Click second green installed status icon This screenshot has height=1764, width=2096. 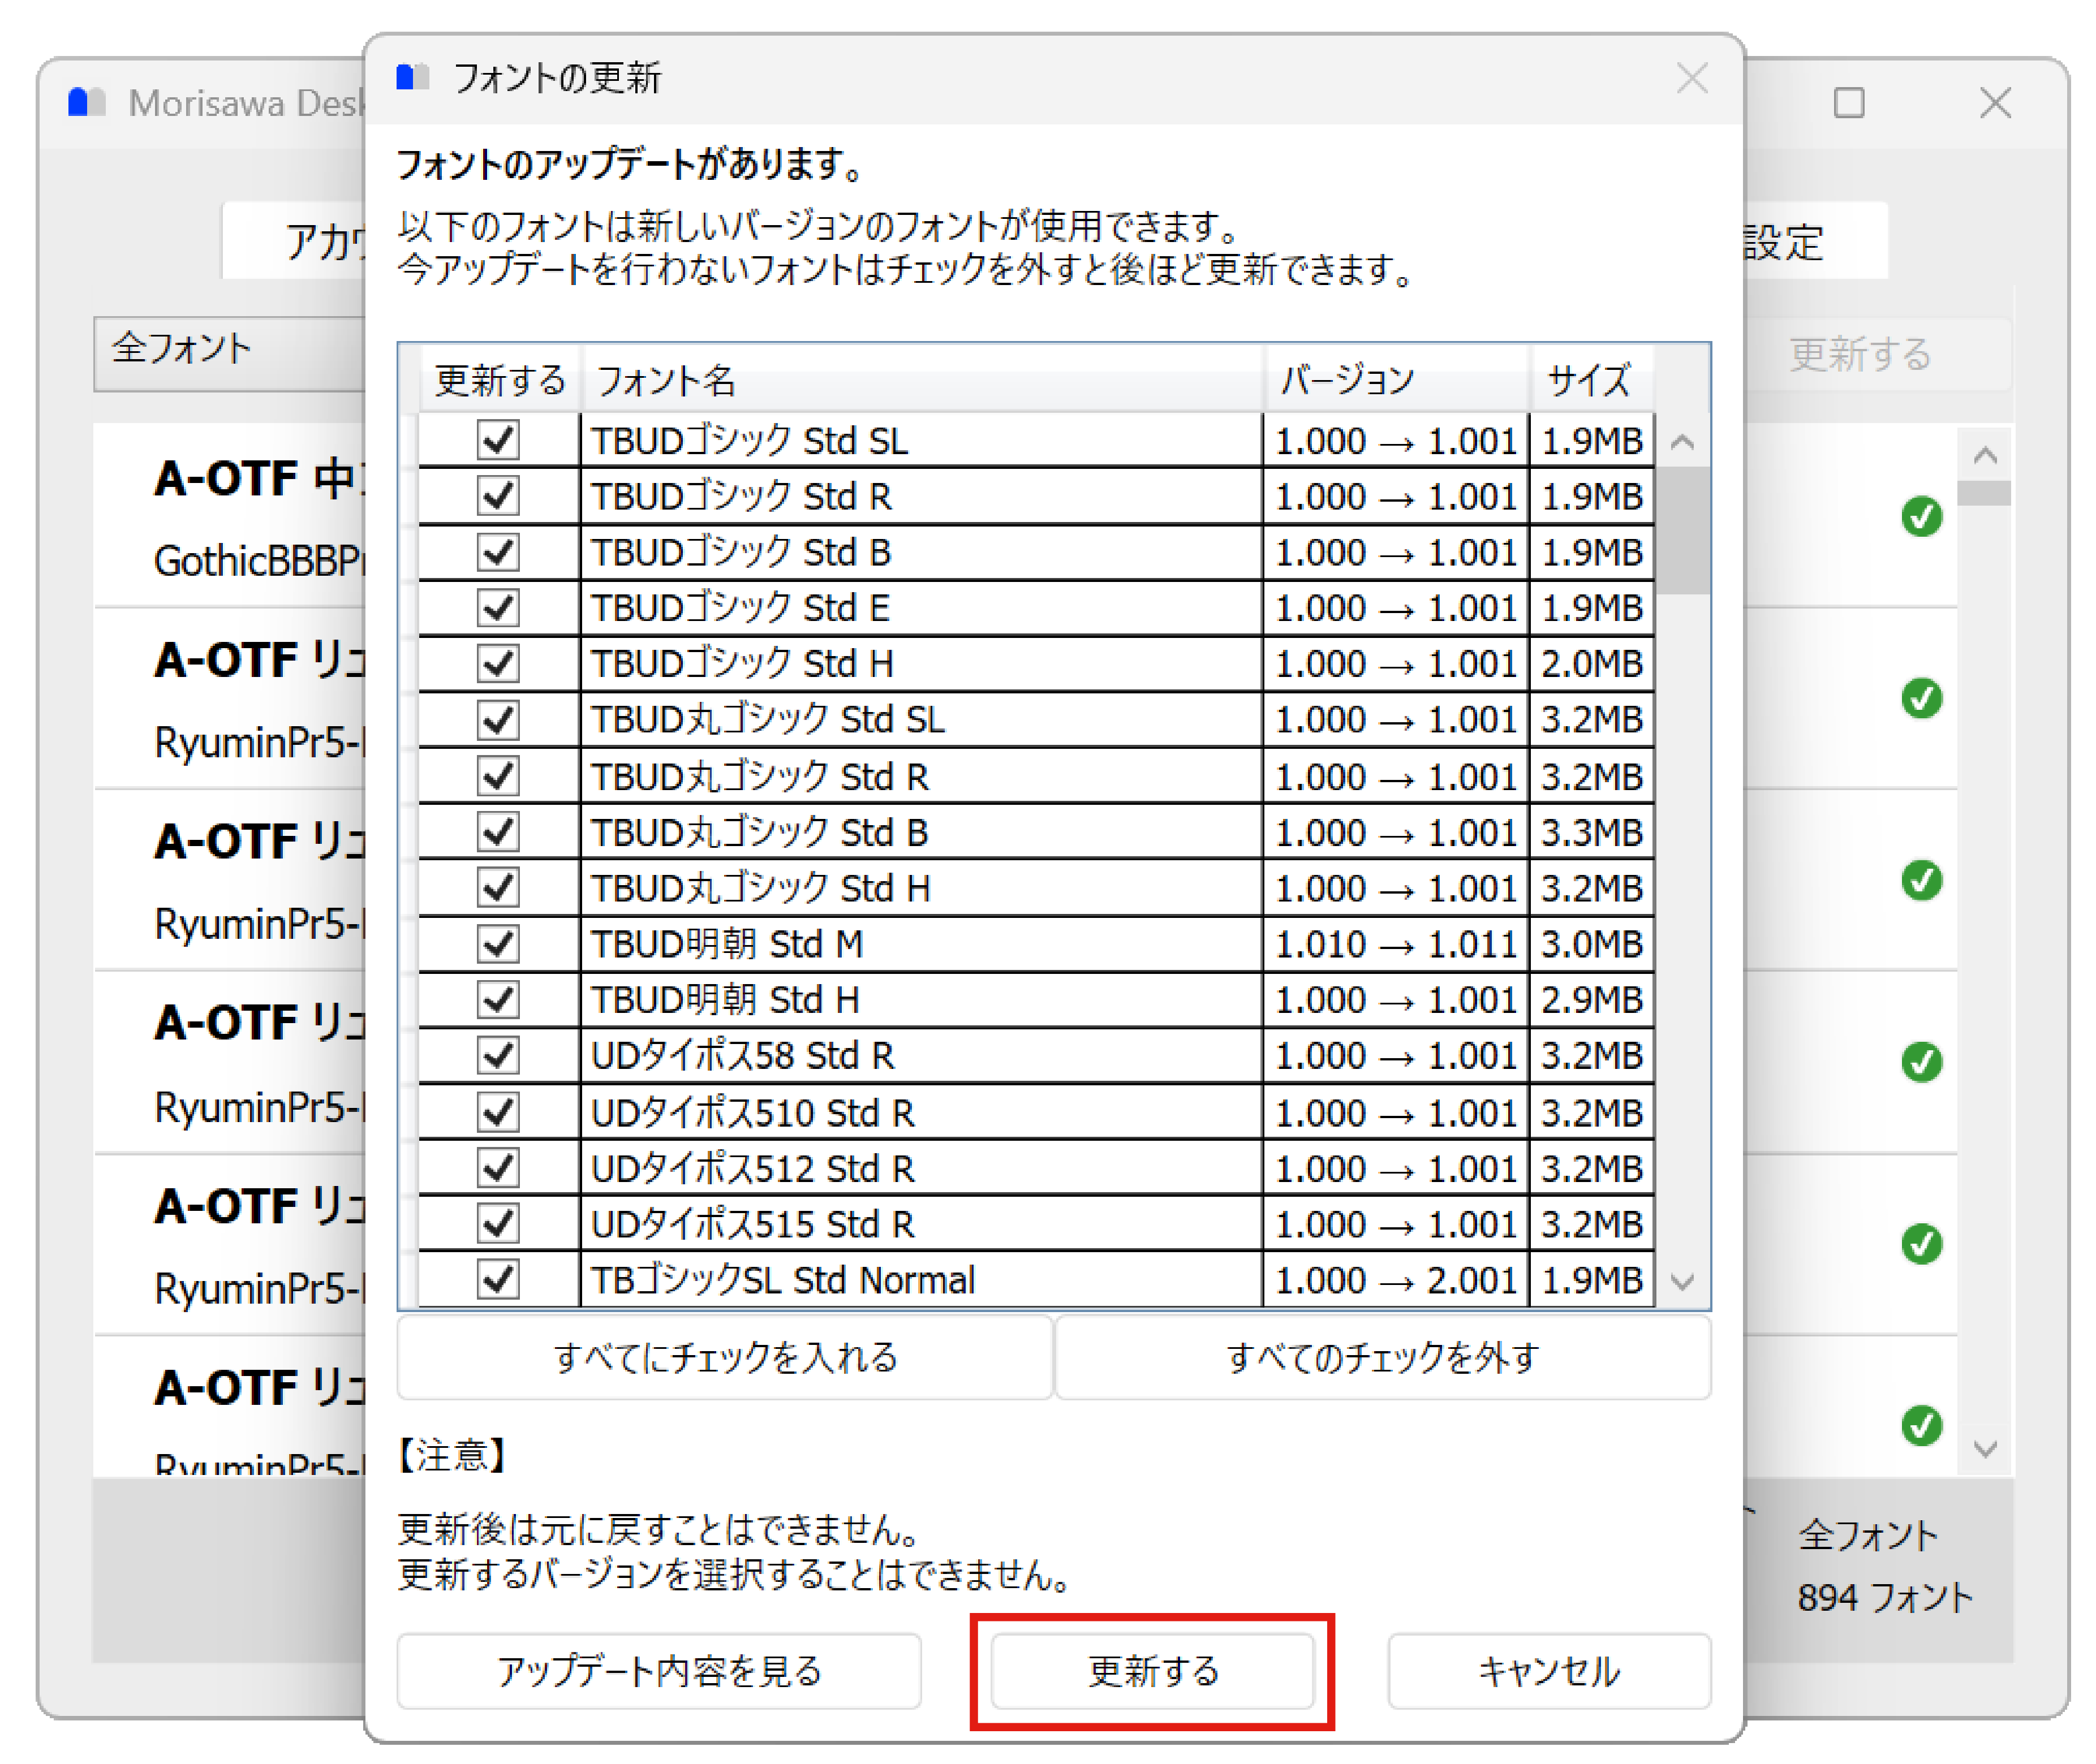[x=1922, y=699]
